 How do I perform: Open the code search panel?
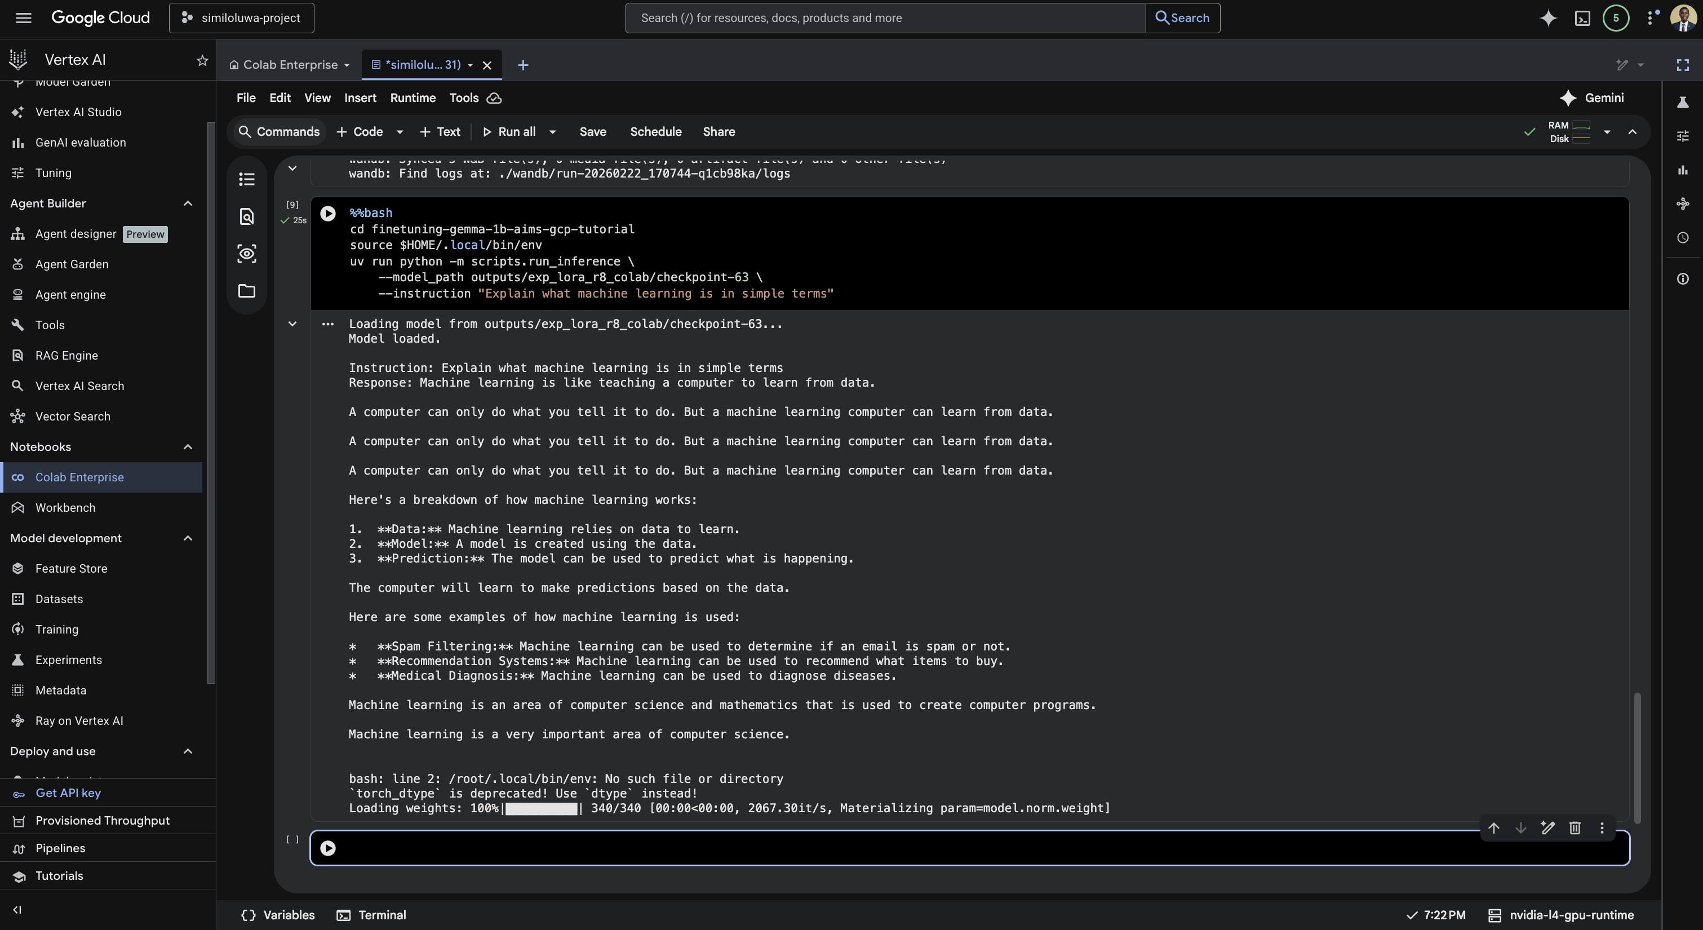coord(247,216)
